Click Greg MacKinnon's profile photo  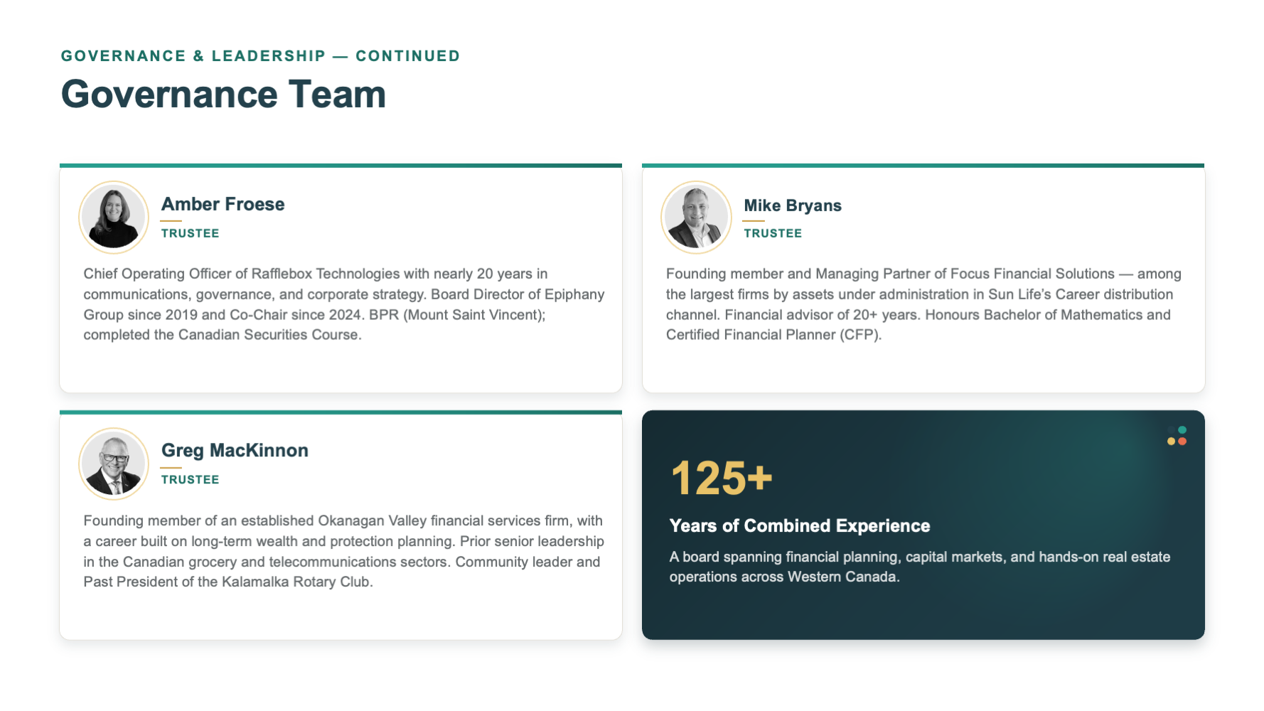point(114,464)
